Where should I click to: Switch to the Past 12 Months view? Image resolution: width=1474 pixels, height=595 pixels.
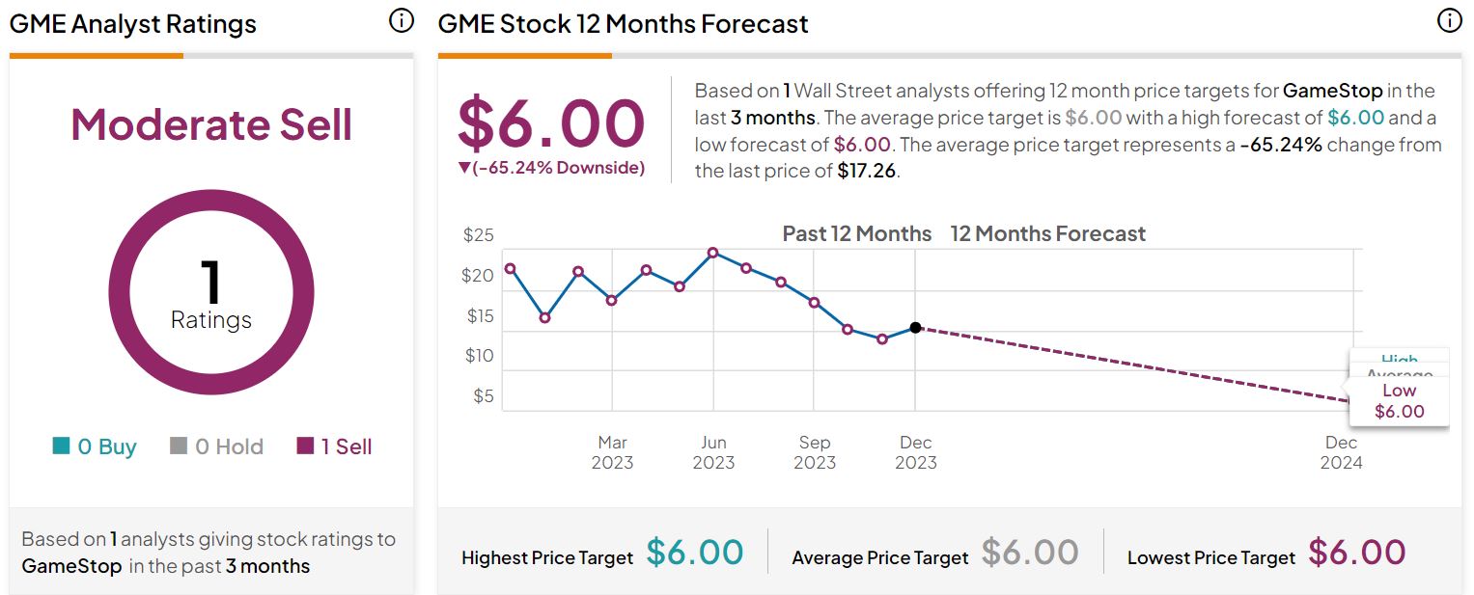pos(856,233)
